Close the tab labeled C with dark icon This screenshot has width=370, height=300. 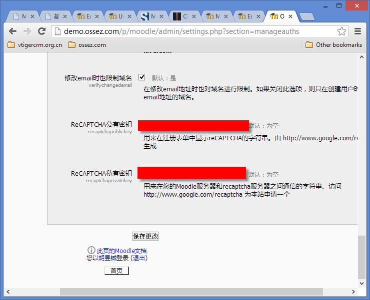(x=194, y=16)
